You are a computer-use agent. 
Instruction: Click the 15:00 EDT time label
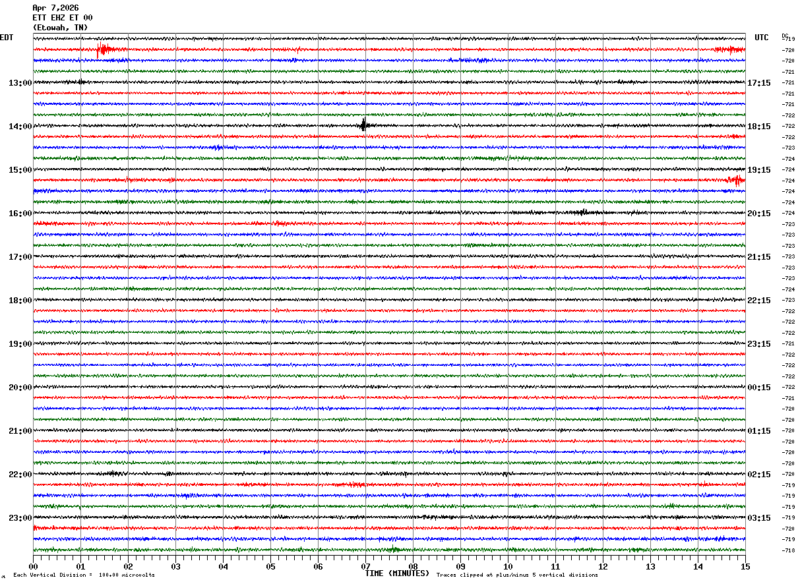pos(20,170)
